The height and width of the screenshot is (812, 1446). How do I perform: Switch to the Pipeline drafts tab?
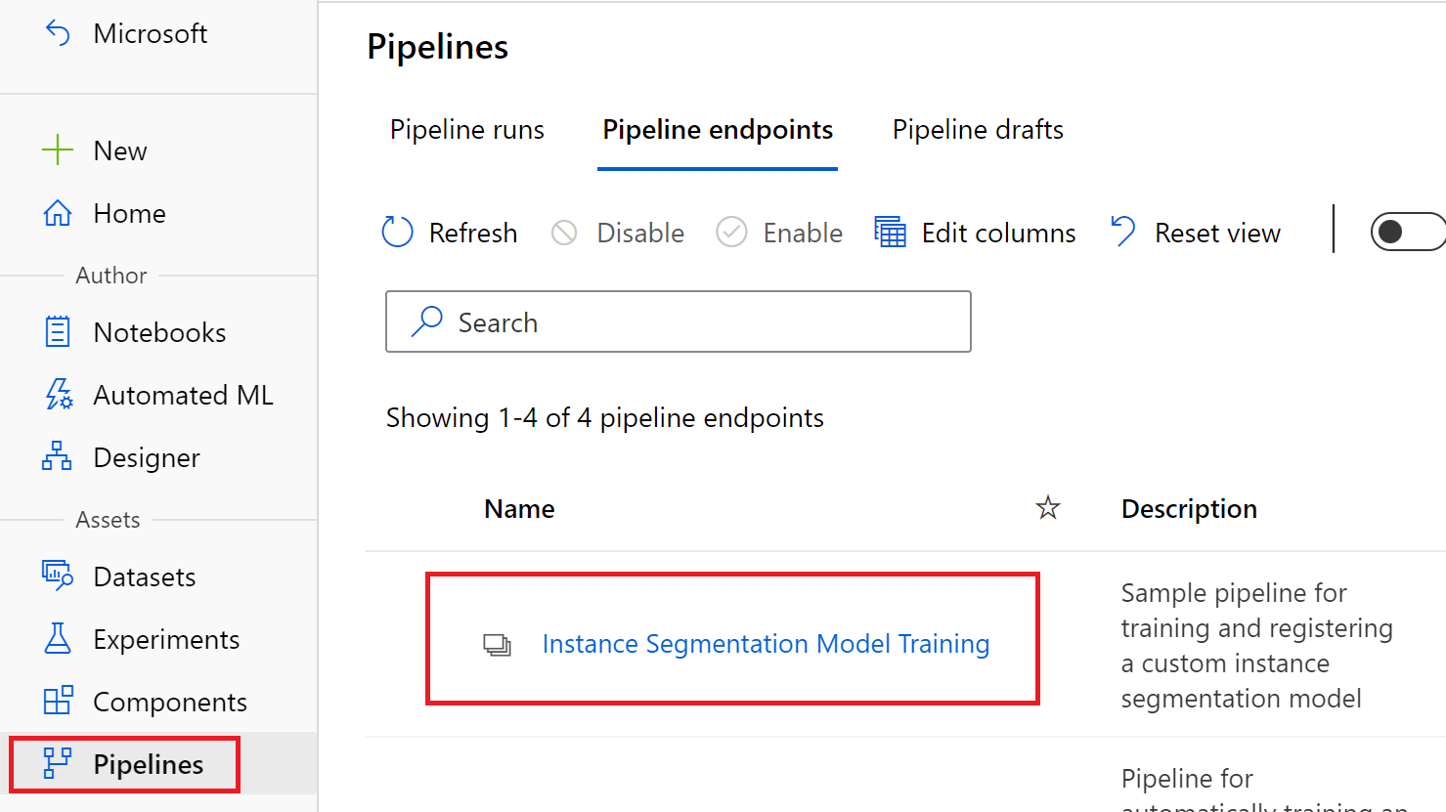(978, 130)
